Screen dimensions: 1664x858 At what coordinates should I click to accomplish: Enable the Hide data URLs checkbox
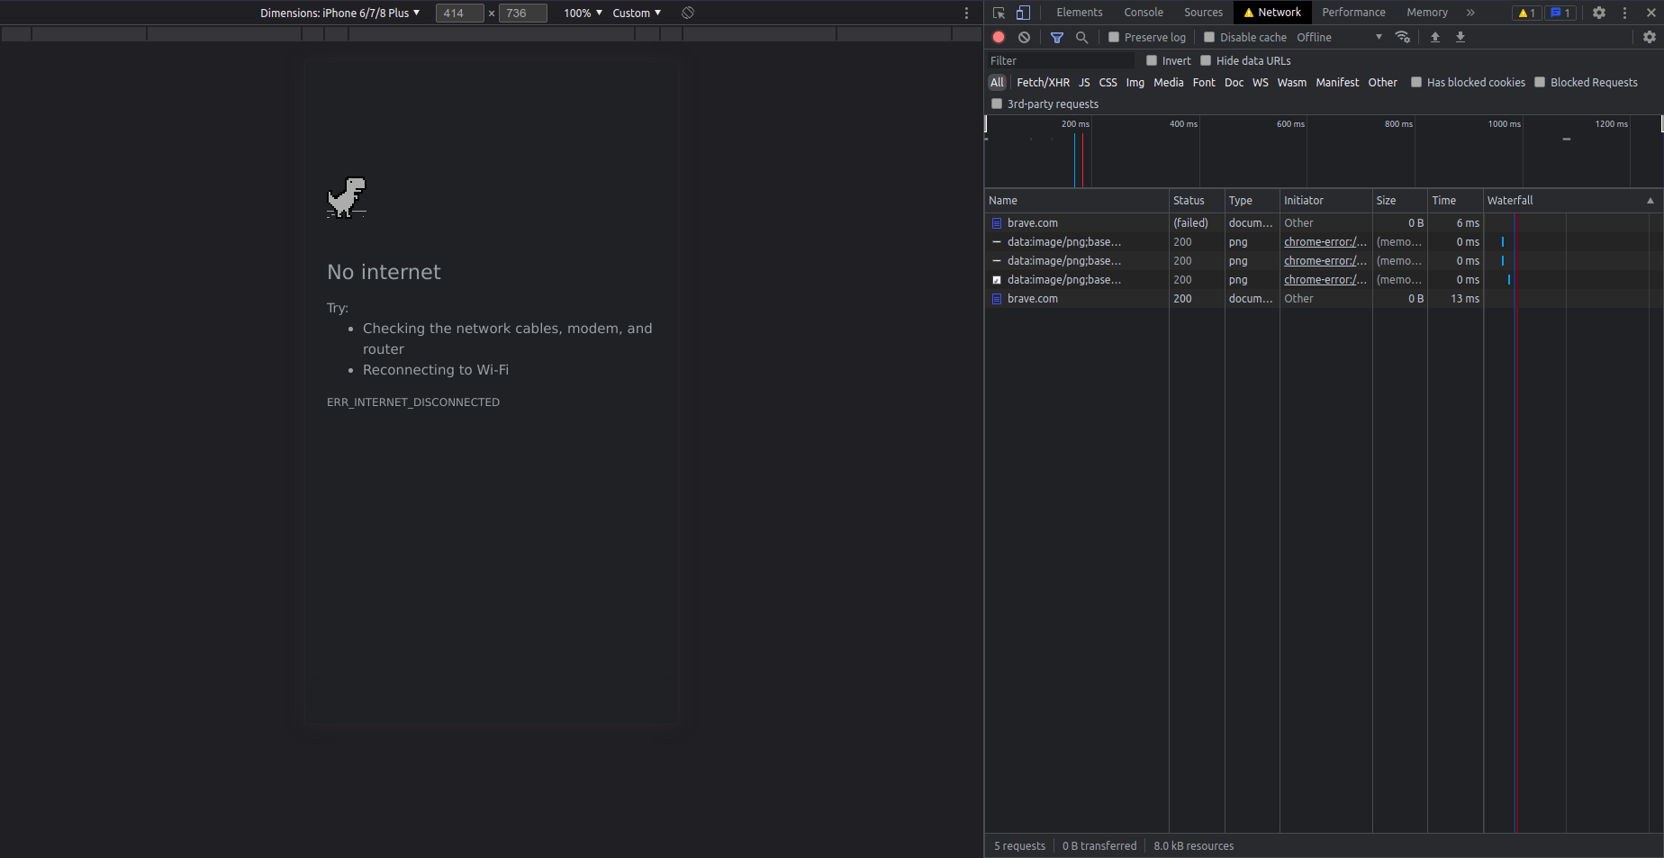(1206, 60)
